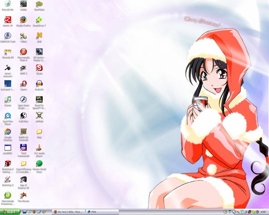Viewport: 269px width, 215px height.
Task: Launch the Soldat game shortcut
Action: (x=23, y=6)
